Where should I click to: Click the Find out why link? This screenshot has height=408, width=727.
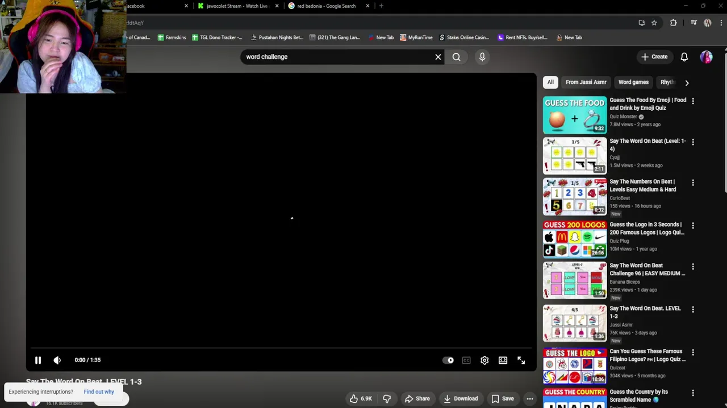pyautogui.click(x=99, y=392)
